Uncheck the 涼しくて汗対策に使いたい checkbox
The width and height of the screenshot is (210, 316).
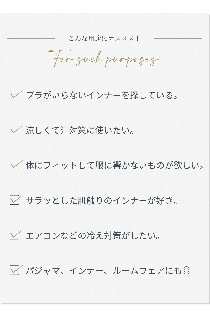14,130
